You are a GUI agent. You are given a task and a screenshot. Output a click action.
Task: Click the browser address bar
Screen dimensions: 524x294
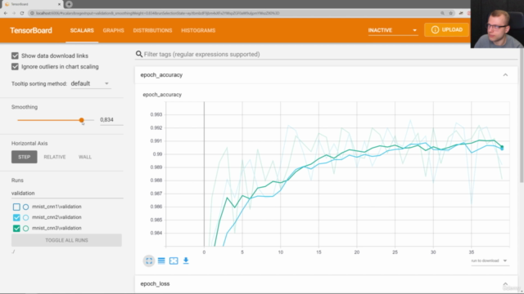point(234,13)
